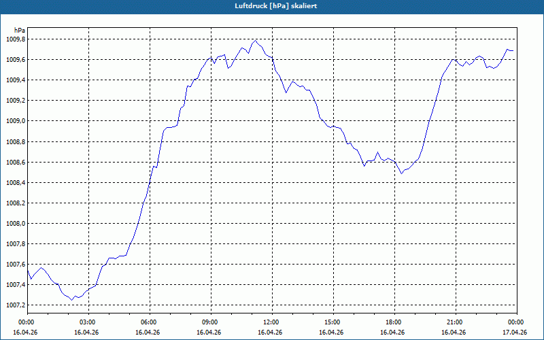Click the 1007,8 y-axis label

point(16,244)
